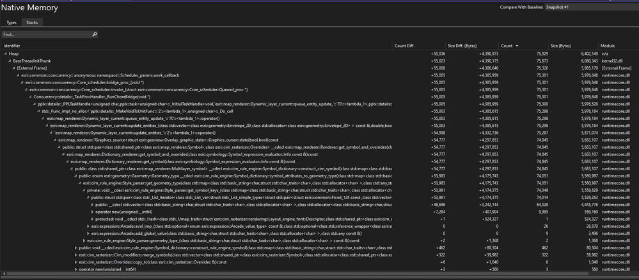
Task: Expand the Arcade::eval_imp row
Action: tap(88, 226)
